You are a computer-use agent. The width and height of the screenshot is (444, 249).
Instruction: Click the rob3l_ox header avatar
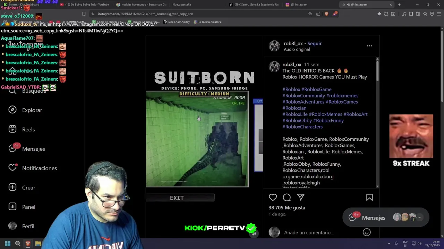274,46
